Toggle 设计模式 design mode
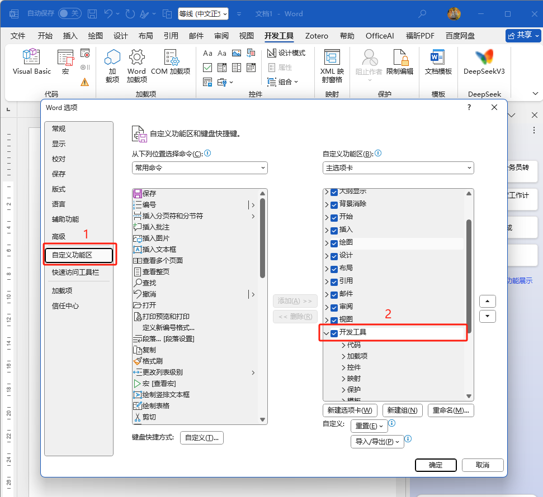This screenshot has width=543, height=497. (286, 53)
